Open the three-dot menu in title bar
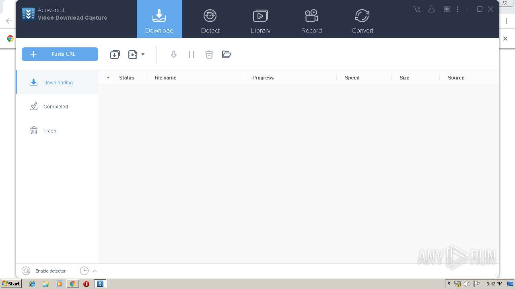 (x=457, y=9)
